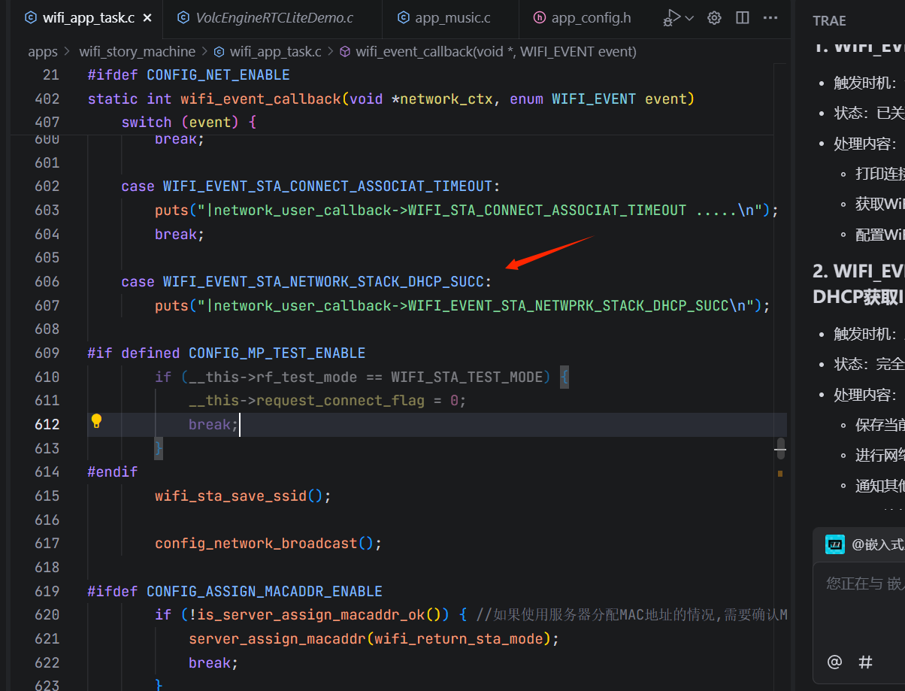Click sticky header '#ifdef CONFIG_NET_ENABLE'
The image size is (905, 691).
[x=189, y=74]
